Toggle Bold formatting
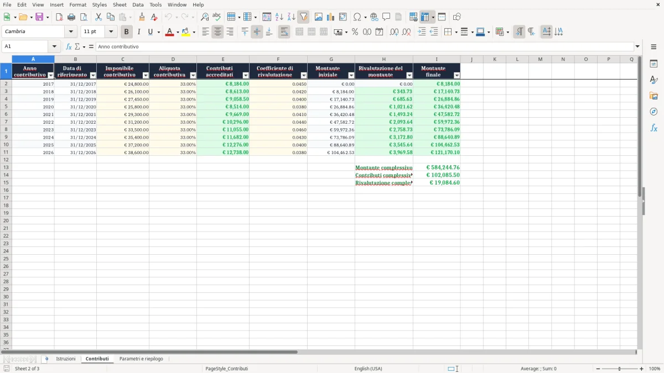 click(x=127, y=32)
